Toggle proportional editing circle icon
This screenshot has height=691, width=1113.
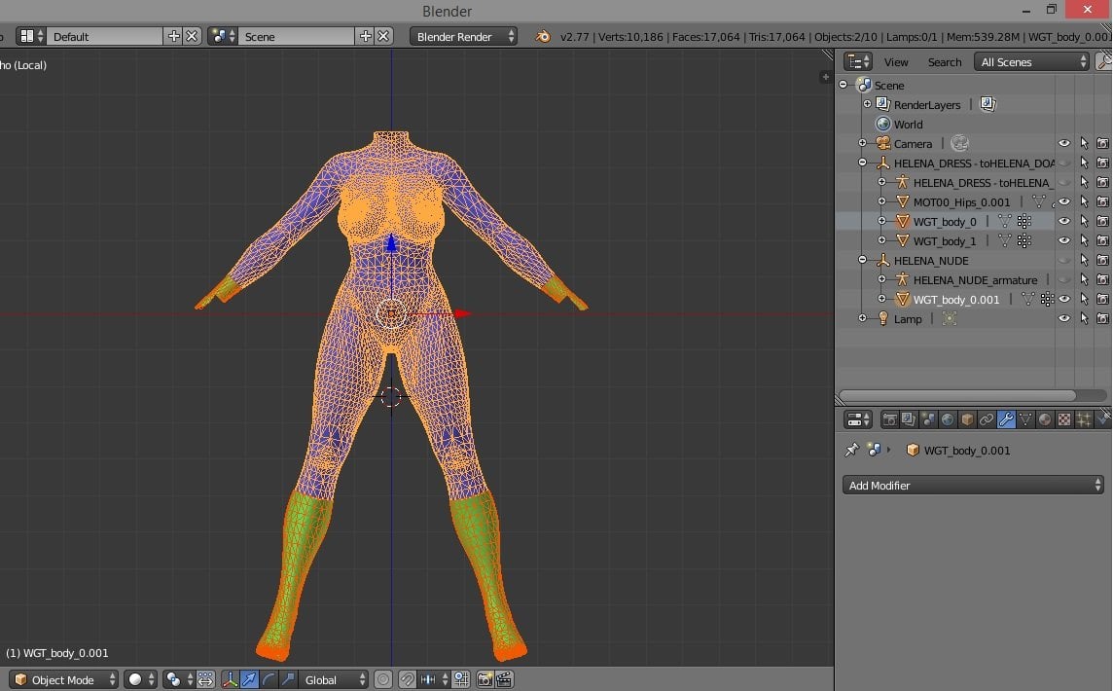click(x=382, y=679)
